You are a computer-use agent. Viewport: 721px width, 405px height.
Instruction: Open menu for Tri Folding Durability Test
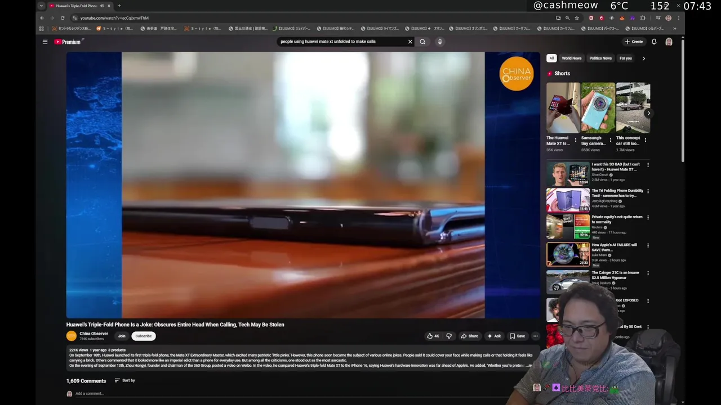648,191
